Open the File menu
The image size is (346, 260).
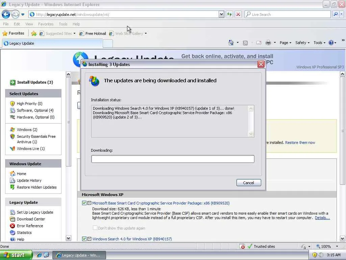pyautogui.click(x=6, y=24)
